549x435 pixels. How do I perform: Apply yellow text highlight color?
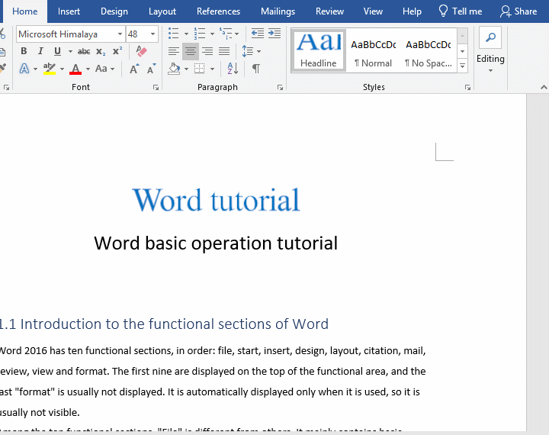point(50,69)
